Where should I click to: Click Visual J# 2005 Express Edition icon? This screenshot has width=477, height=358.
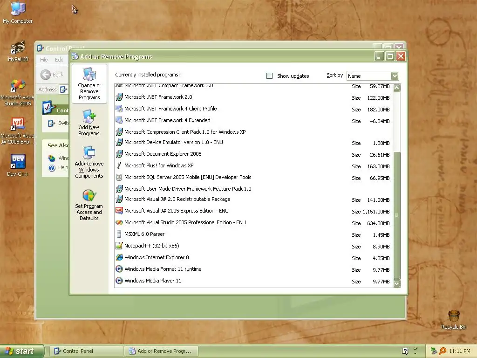119,211
